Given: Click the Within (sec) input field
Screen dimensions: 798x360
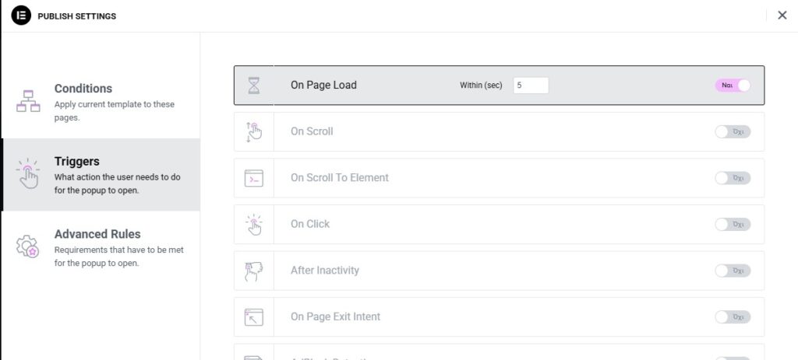Looking at the screenshot, I should pyautogui.click(x=531, y=86).
